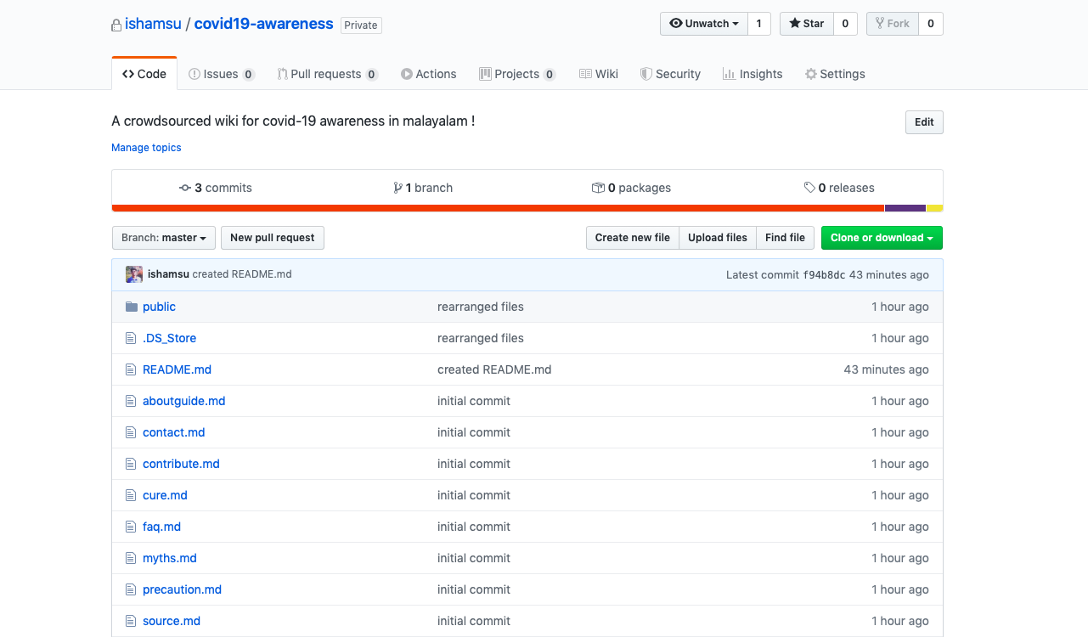This screenshot has height=637, width=1088.
Task: Open the contribute.md file link
Action: [181, 464]
